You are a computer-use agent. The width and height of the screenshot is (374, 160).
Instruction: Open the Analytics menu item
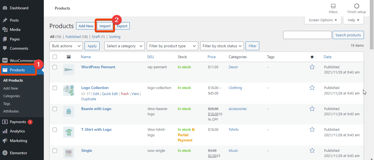coord(17,131)
